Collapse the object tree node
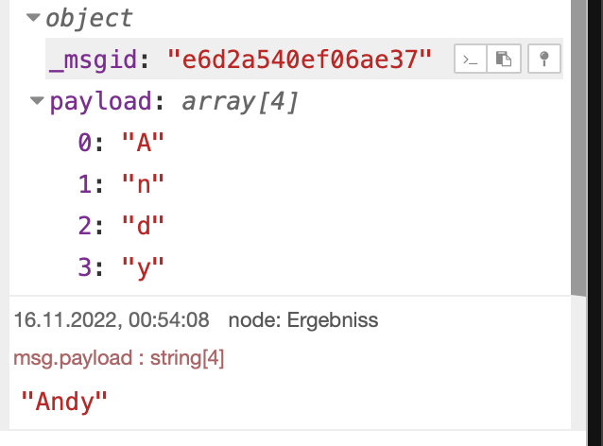603x446 pixels. pos(33,17)
